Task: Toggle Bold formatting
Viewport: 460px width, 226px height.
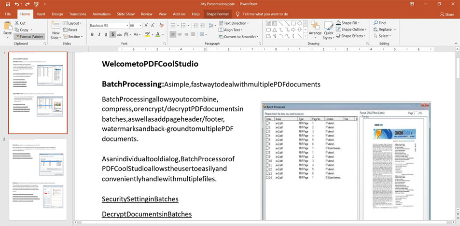Action: coord(92,34)
